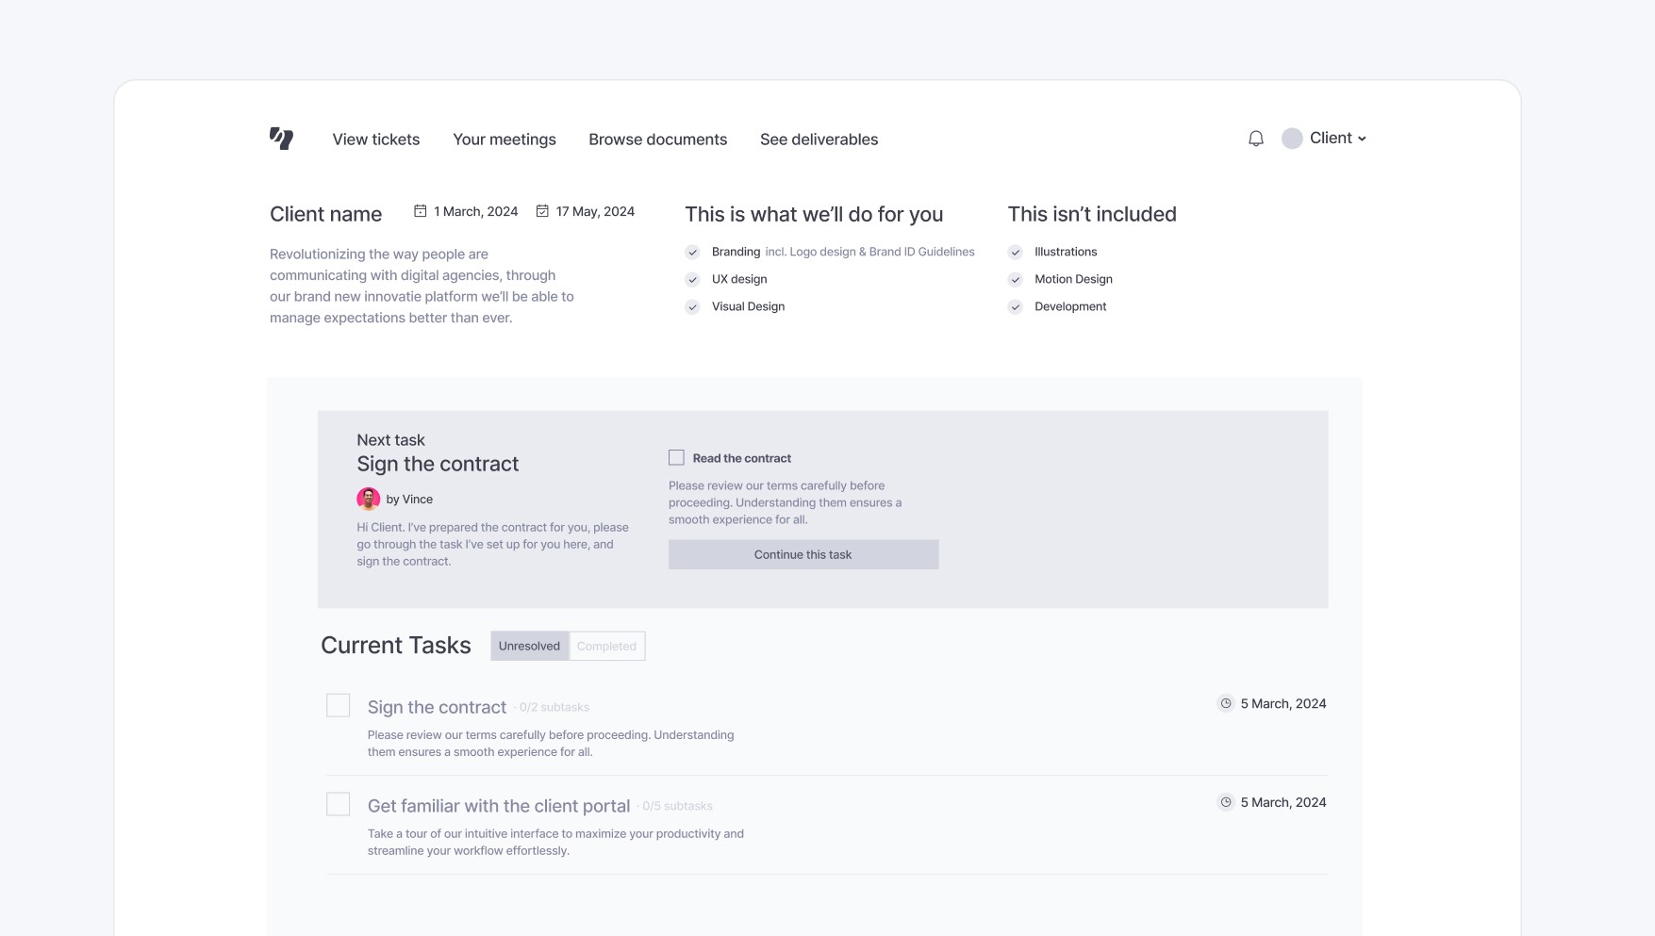
Task: Tick the Get familiar with client portal checkbox
Action: 338,804
